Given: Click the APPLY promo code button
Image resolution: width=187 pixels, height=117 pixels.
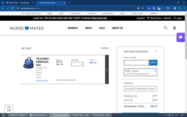Looking at the screenshot, I should coord(153,63).
